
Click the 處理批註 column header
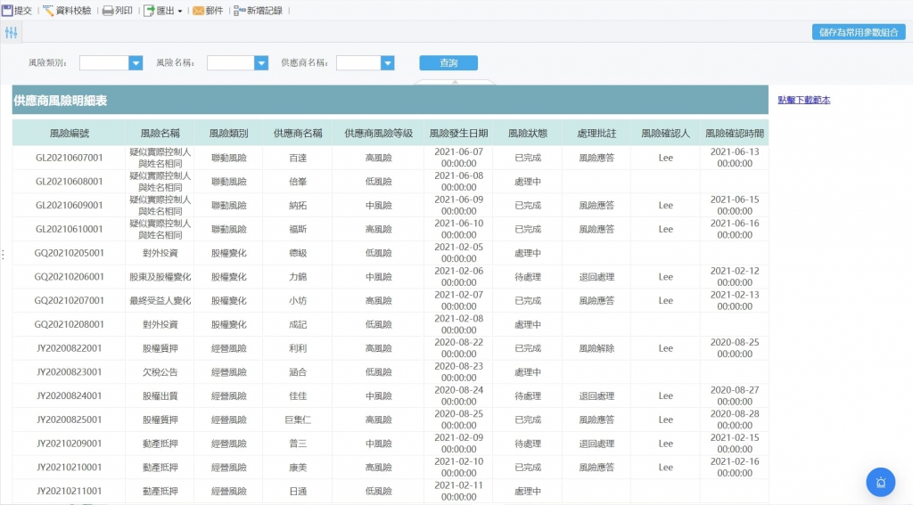point(596,134)
